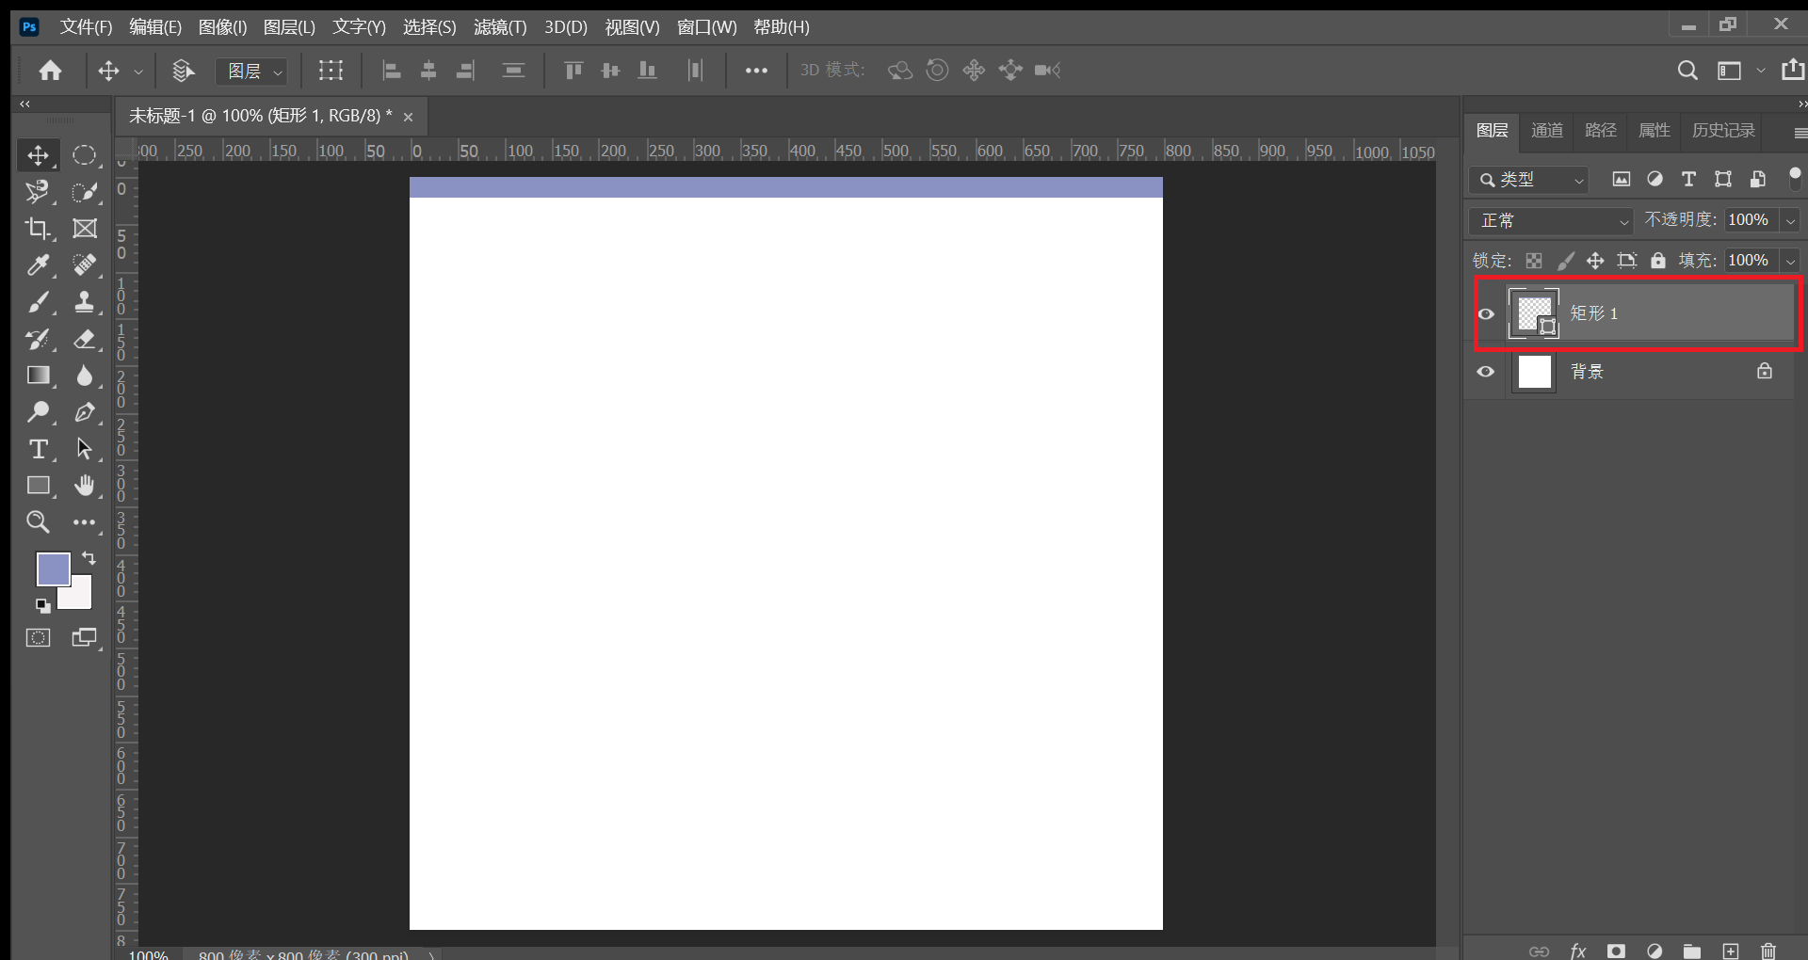Align left edges button
This screenshot has width=1808, height=960.
(x=392, y=71)
